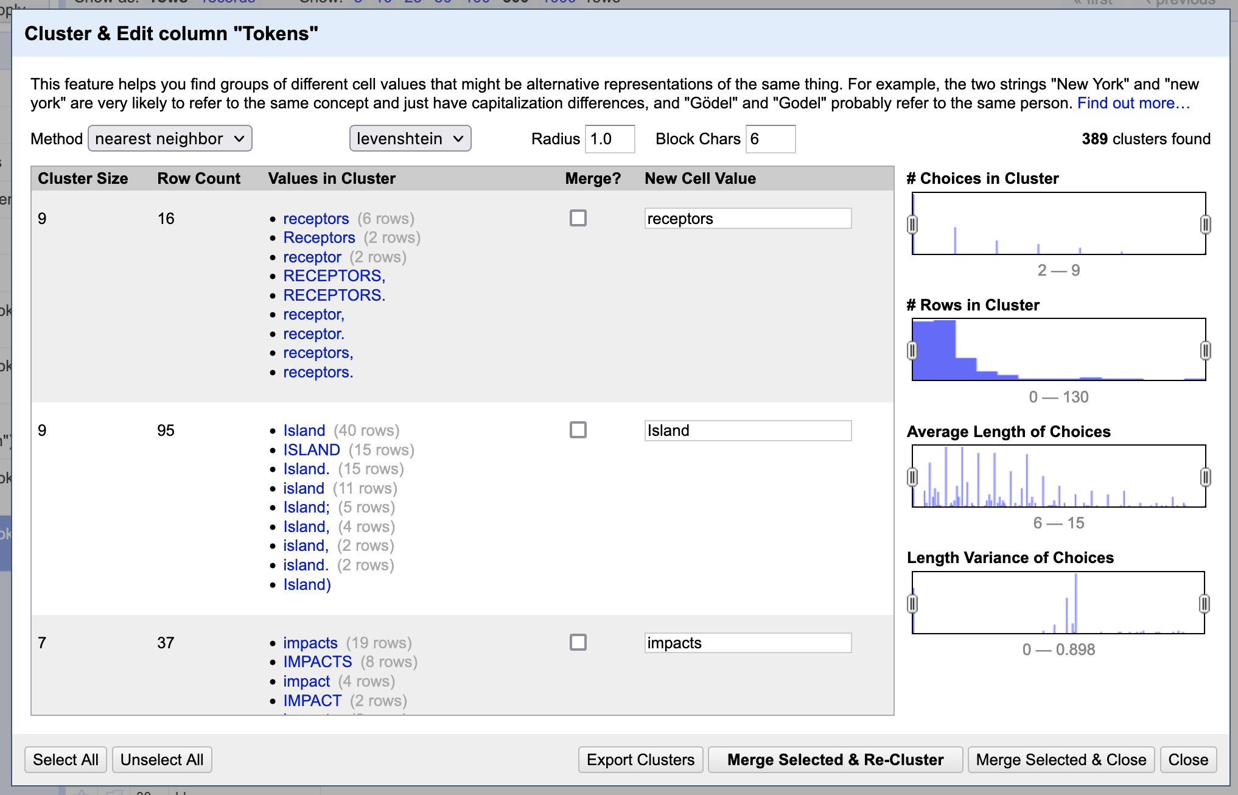Click the 'receptor' value with 2 rows
The height and width of the screenshot is (795, 1238).
click(x=312, y=257)
